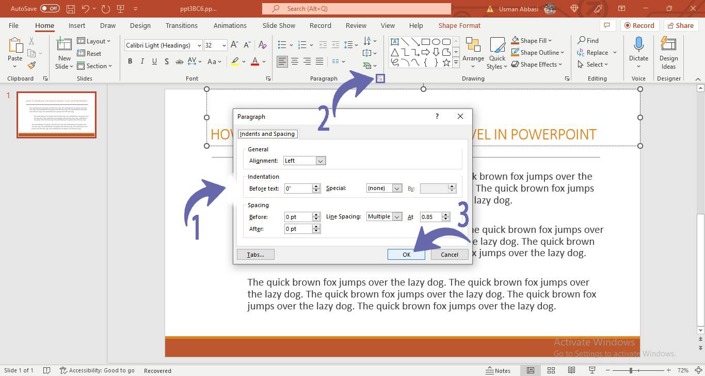This screenshot has width=705, height=376.
Task: Open the Transitions tab
Action: (x=182, y=25)
